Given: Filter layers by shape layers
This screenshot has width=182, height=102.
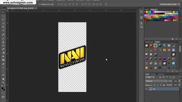Looking at the screenshot, I should click(x=170, y=77).
